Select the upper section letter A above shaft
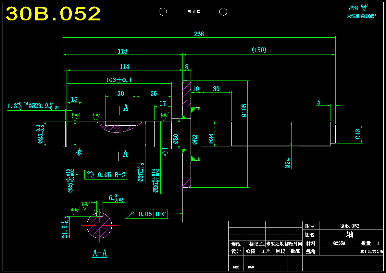The height and width of the screenshot is (273, 386). point(126,107)
